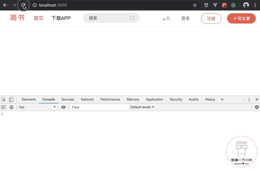Open the Aa font settings icon
Viewport: 260px width, 170px height.
166,18
